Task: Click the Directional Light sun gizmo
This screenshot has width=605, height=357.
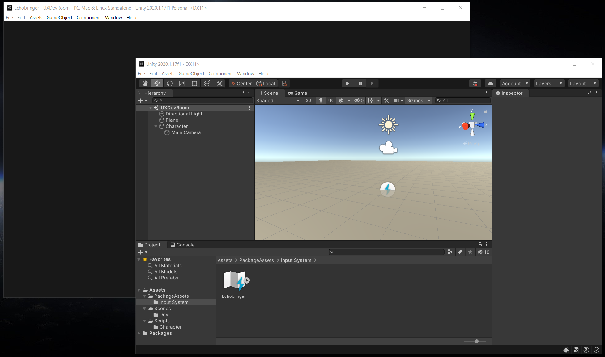Action: click(389, 125)
